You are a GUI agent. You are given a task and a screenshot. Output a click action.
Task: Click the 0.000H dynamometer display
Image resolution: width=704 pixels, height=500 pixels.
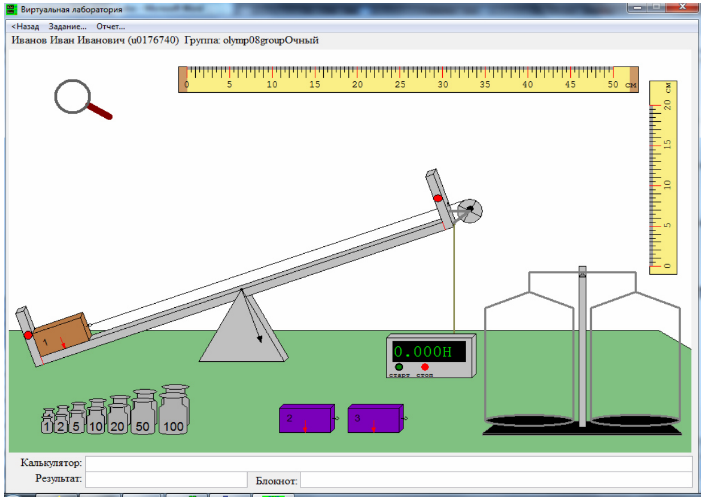pyautogui.click(x=429, y=352)
